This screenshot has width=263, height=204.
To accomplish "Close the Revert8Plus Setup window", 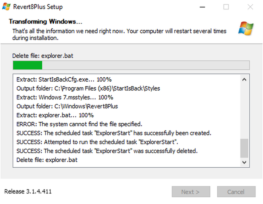I will 250,7.
